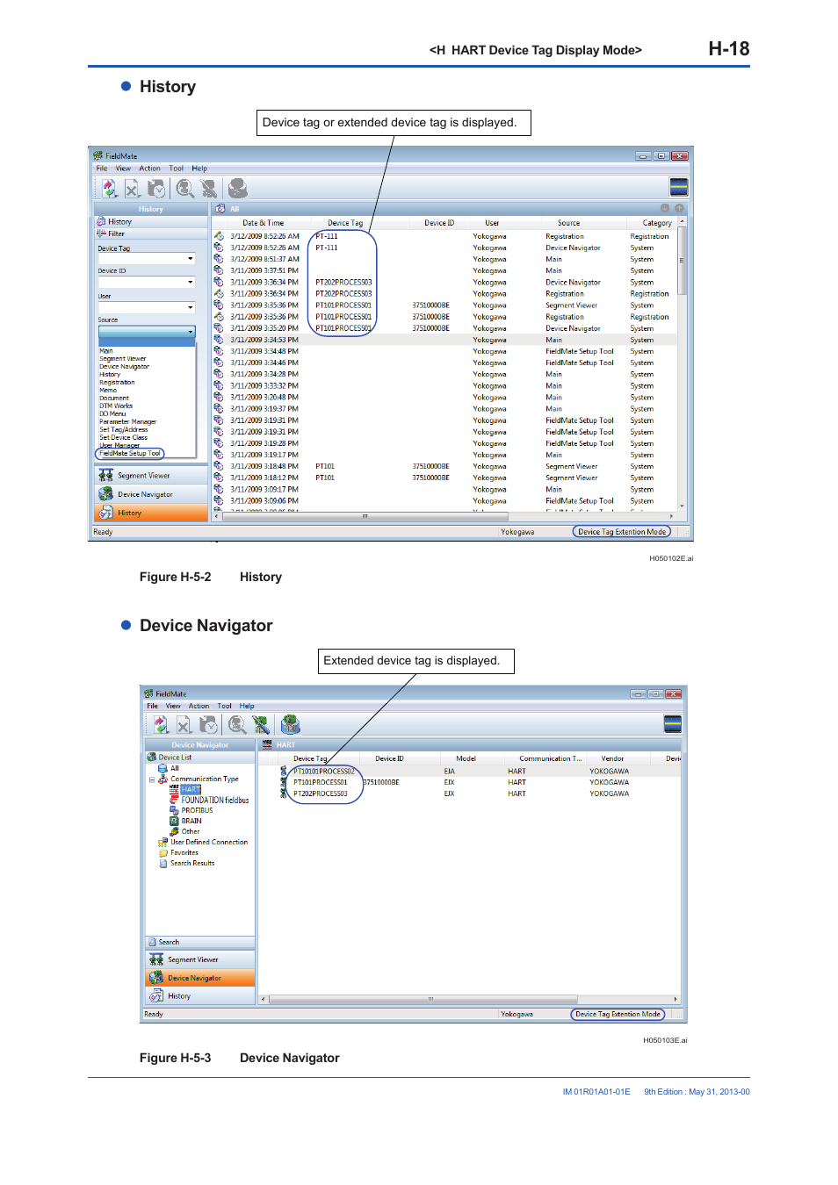Choose Parameter Manager in Source list
The width and height of the screenshot is (838, 1185).
coord(128,422)
